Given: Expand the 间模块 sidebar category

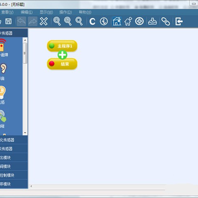Looking at the screenshot, I should [x=14, y=166].
